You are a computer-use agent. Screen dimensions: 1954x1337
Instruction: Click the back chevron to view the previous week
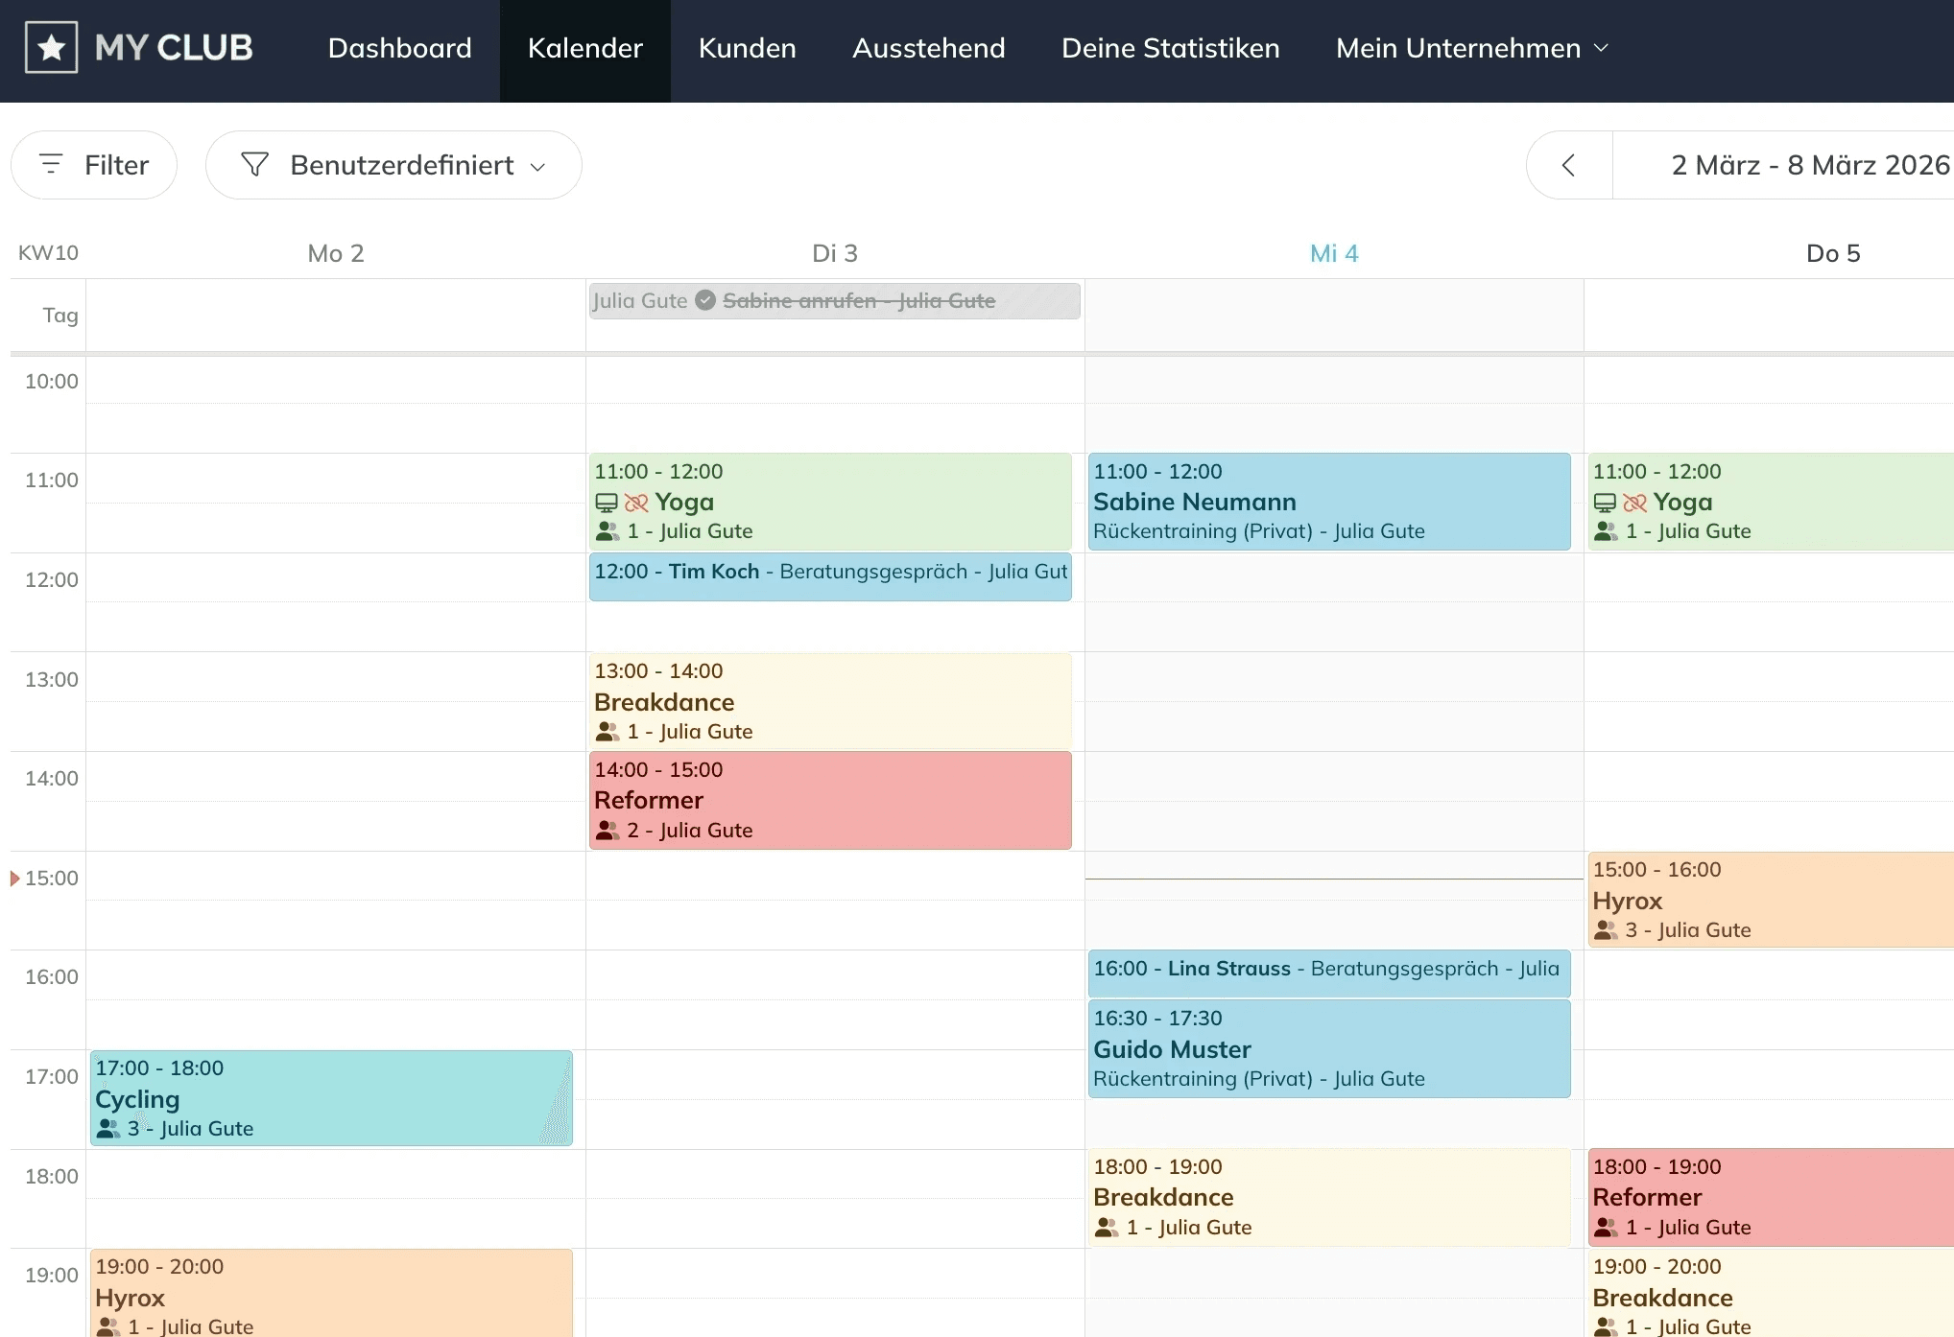[1568, 164]
